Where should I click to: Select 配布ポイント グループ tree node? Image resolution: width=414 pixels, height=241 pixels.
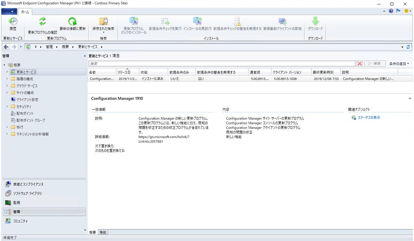tap(31, 120)
